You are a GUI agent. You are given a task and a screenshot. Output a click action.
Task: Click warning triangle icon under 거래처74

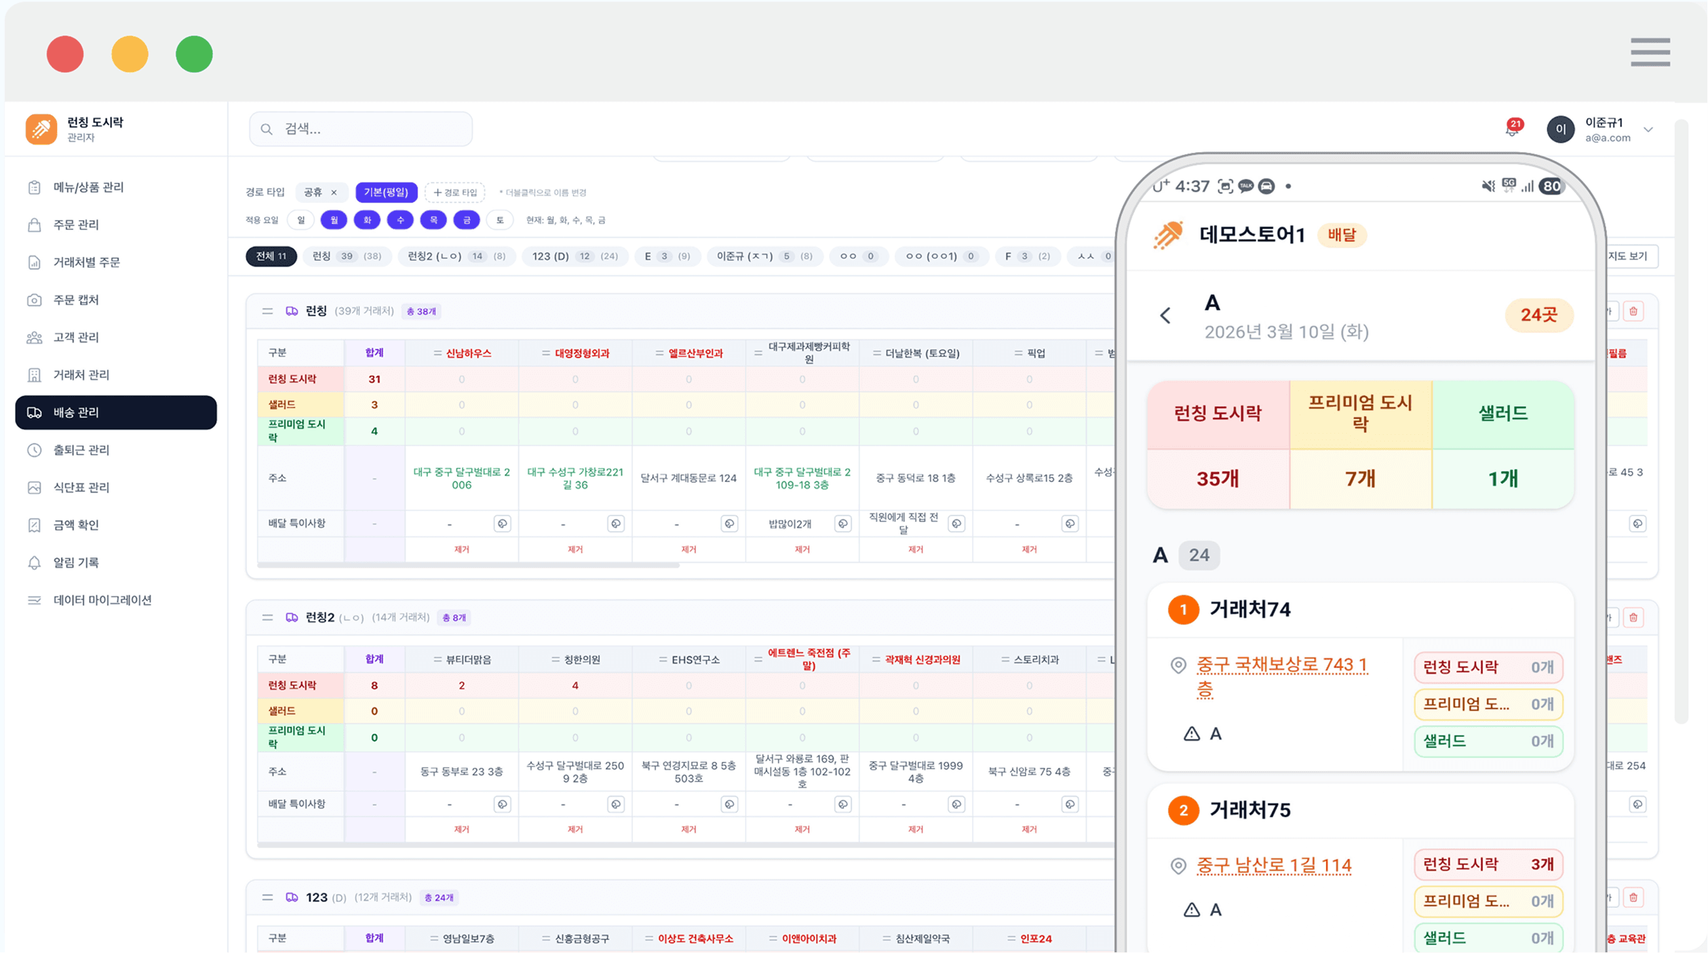click(x=1192, y=734)
